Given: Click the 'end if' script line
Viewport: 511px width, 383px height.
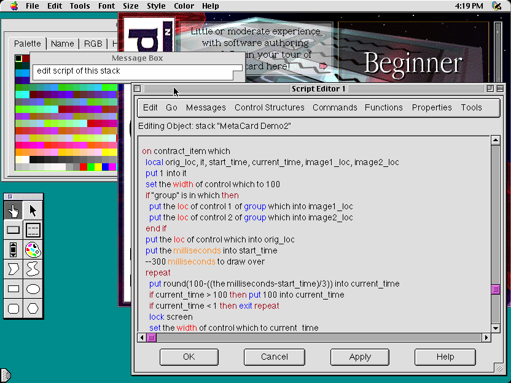Looking at the screenshot, I should [x=156, y=228].
